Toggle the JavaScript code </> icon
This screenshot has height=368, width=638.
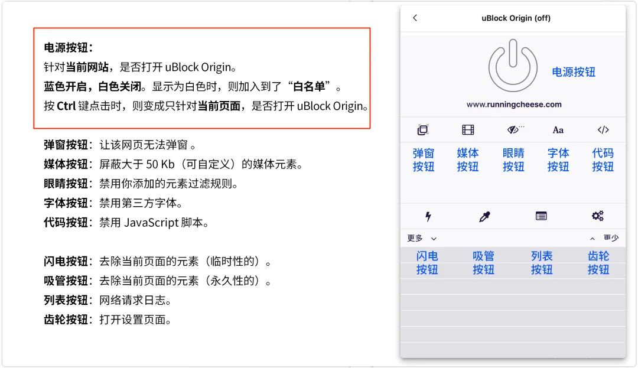pyautogui.click(x=603, y=130)
